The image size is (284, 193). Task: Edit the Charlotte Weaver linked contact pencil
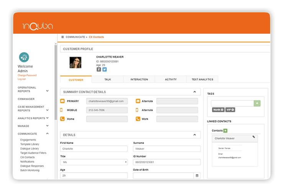pyautogui.click(x=254, y=137)
